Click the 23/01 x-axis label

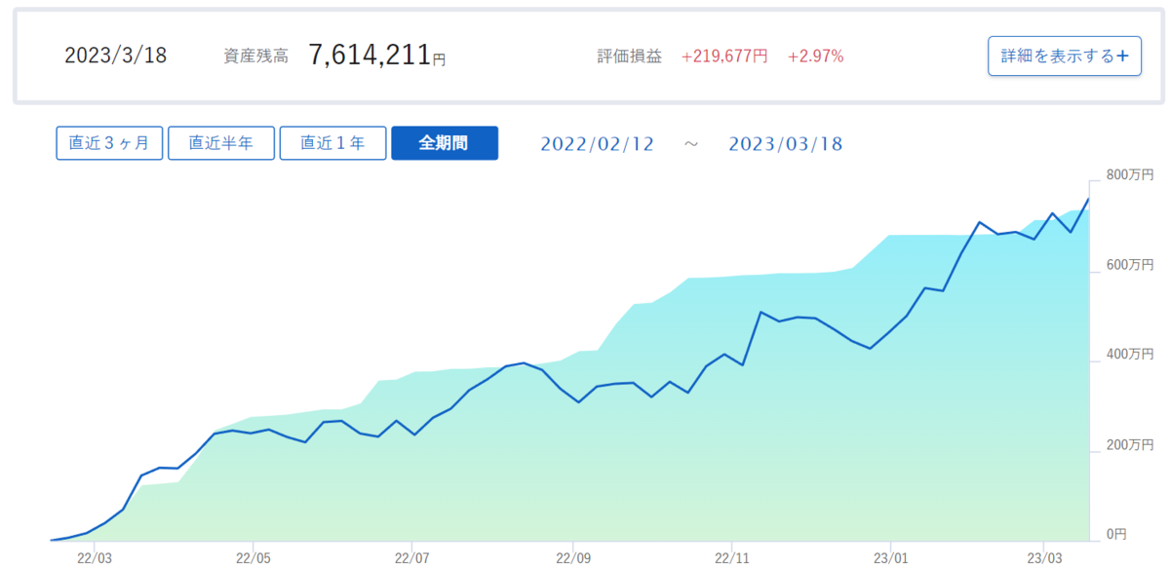pos(891,558)
